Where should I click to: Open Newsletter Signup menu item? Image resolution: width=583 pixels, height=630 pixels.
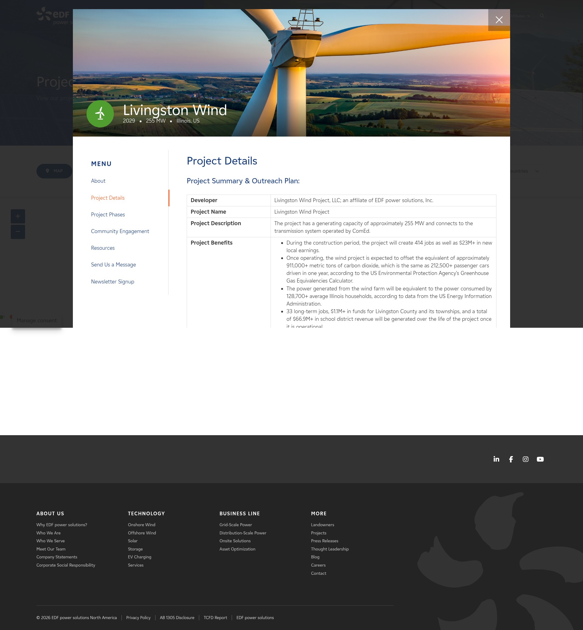coord(112,282)
